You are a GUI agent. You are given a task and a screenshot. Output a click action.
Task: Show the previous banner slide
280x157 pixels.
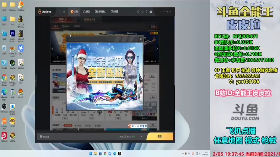[x=52, y=49]
